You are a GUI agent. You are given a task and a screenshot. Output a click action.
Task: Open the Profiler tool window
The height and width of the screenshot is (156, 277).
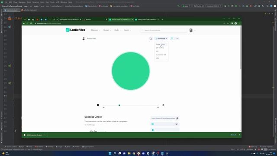tap(76, 147)
